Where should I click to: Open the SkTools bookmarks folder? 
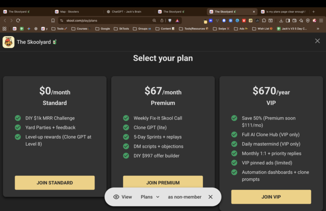click(x=121, y=29)
